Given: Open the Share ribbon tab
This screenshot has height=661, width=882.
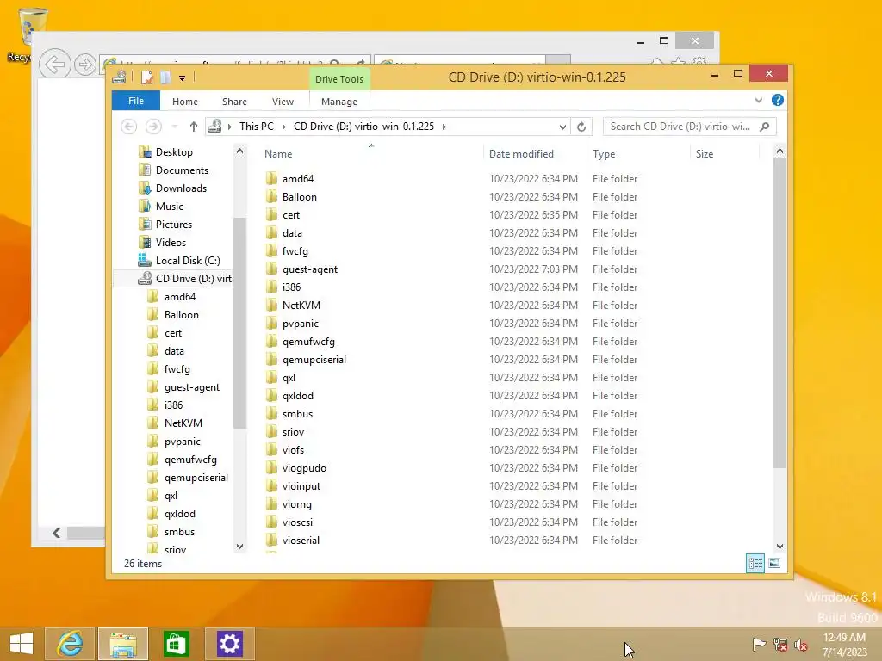Looking at the screenshot, I should pos(234,102).
